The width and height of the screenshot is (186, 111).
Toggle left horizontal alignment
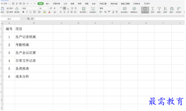[x=61, y=12]
